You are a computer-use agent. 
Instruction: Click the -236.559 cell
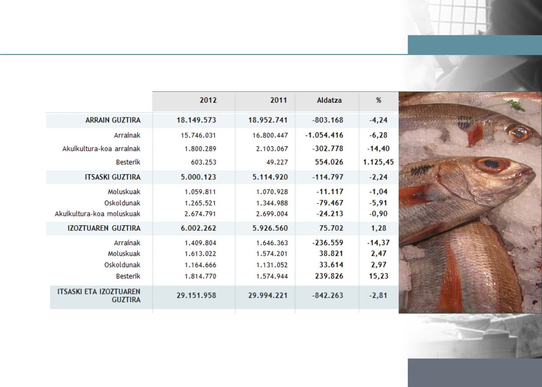click(328, 243)
